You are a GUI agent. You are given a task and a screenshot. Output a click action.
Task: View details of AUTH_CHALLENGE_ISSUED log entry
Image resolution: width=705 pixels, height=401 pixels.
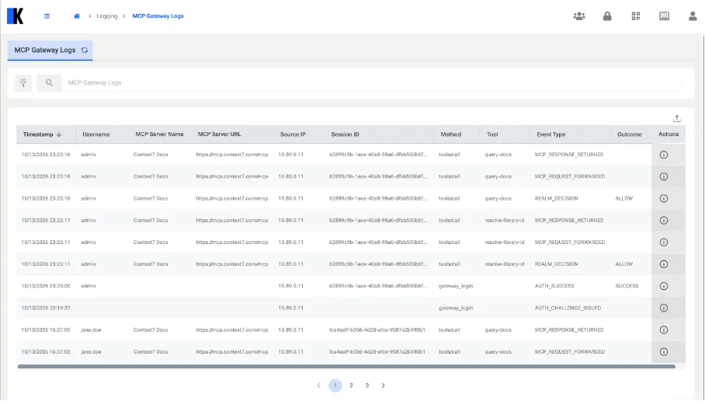664,309
